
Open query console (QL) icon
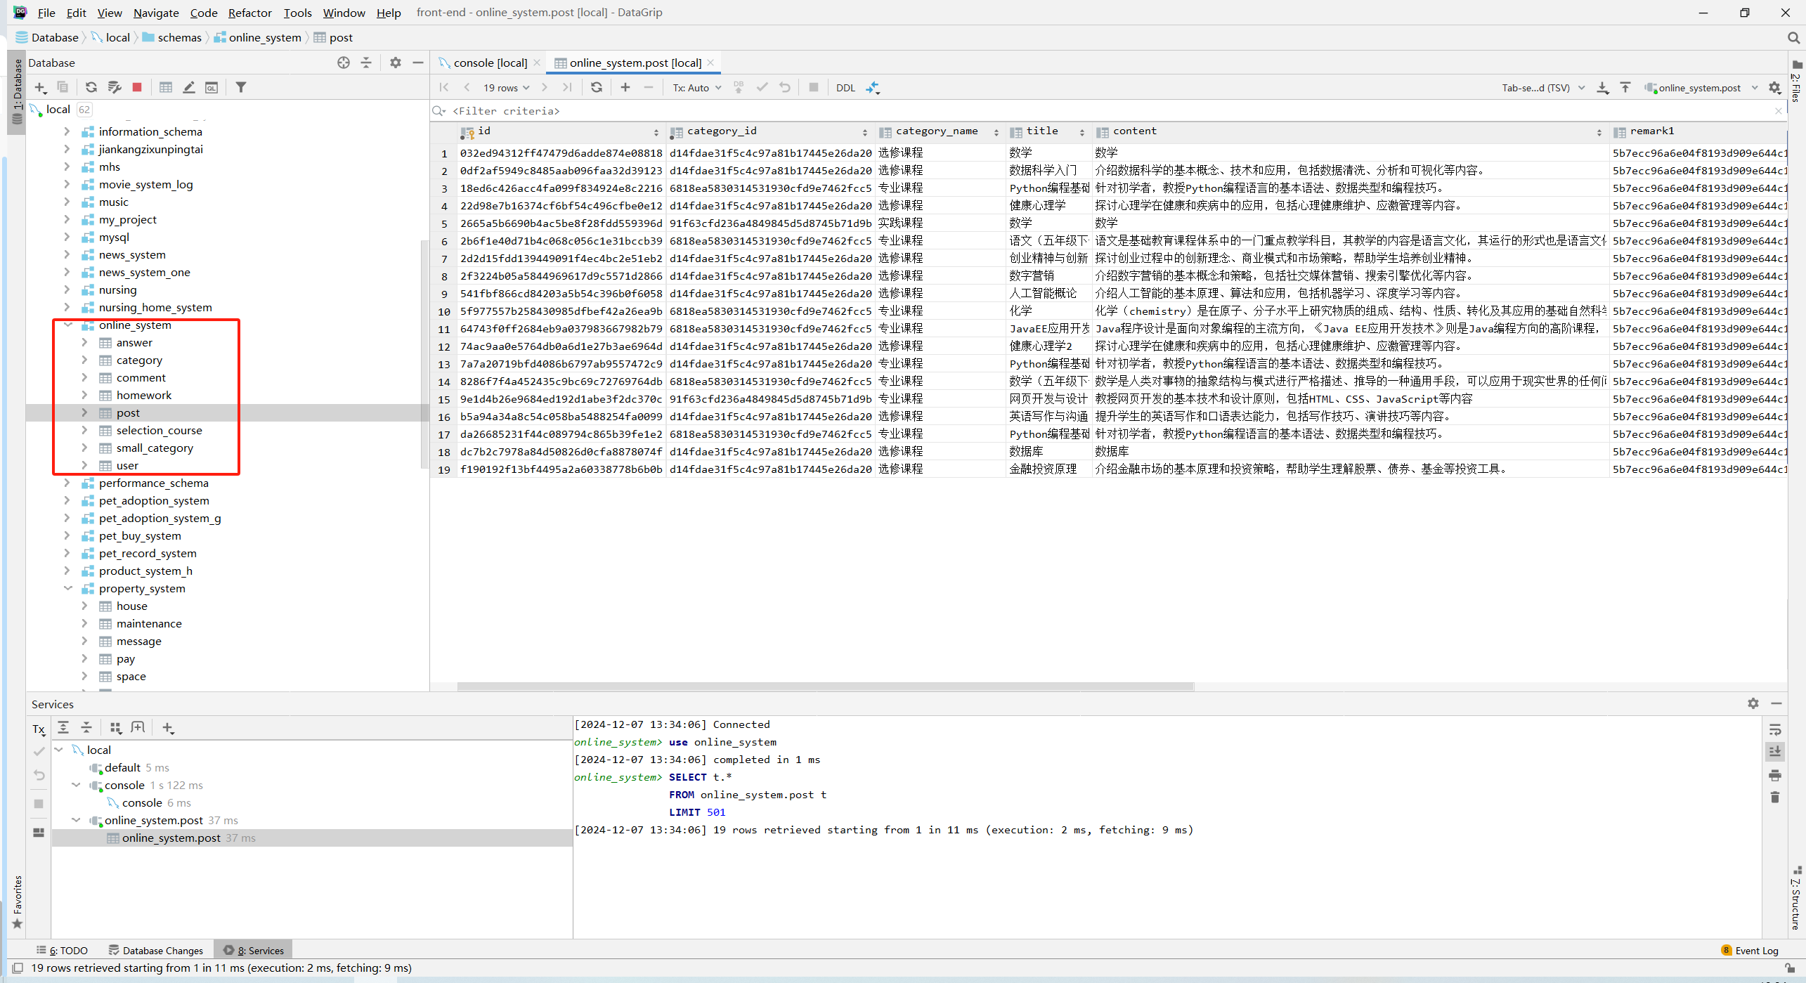click(x=212, y=87)
